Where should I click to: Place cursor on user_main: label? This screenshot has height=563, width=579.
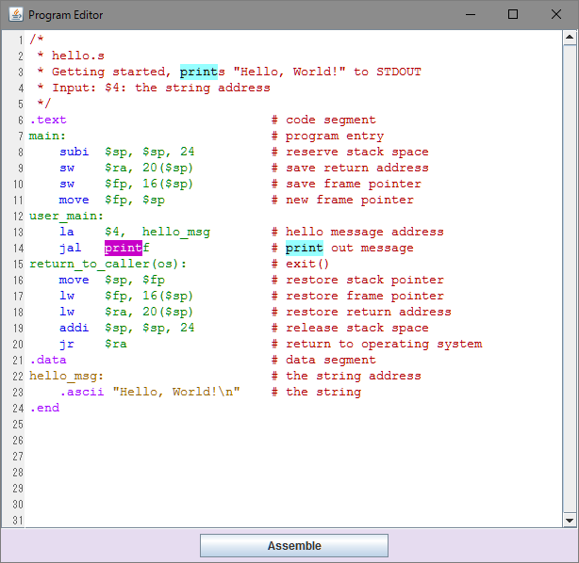66,217
